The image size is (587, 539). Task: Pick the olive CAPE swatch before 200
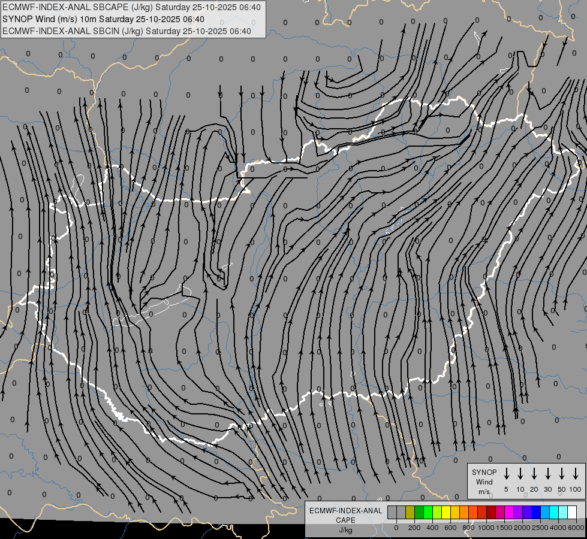tap(410, 512)
